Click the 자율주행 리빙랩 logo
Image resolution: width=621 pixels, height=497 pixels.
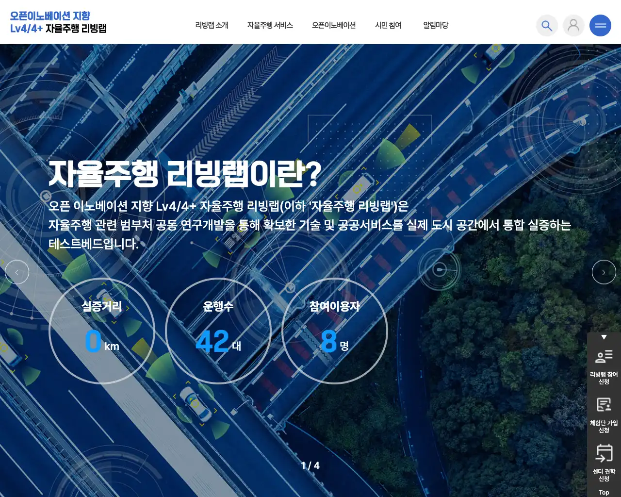58,22
